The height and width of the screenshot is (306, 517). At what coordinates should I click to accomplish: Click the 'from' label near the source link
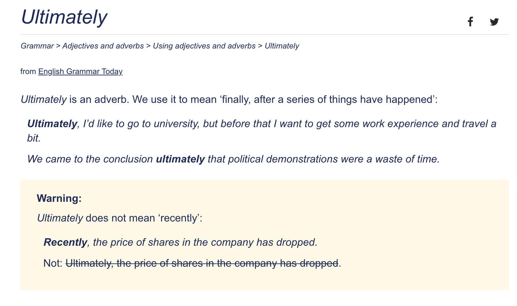click(28, 71)
